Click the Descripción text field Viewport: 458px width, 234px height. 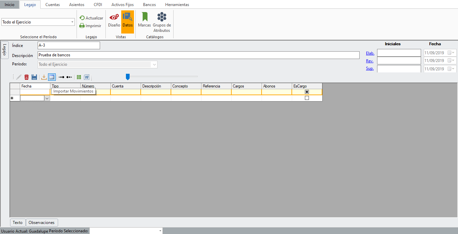pyautogui.click(x=198, y=55)
